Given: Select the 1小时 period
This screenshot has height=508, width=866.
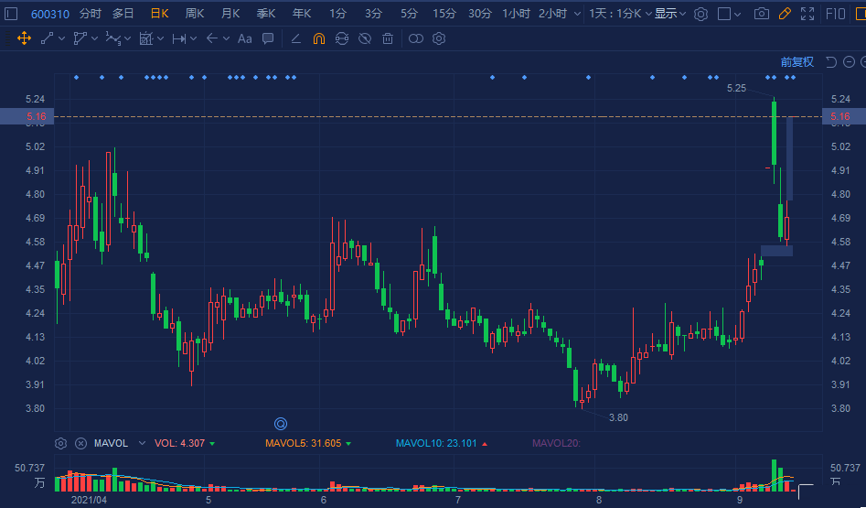Looking at the screenshot, I should click(x=517, y=14).
